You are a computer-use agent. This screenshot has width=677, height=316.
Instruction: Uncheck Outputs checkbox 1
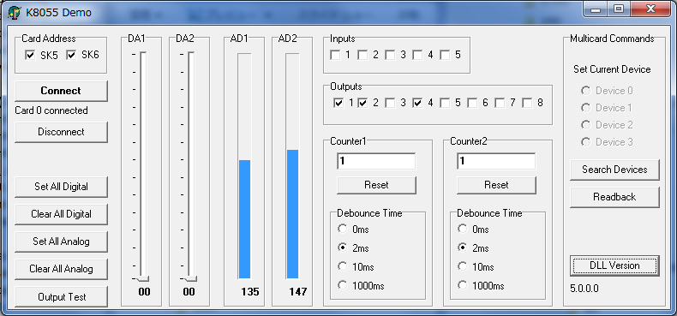click(x=338, y=103)
